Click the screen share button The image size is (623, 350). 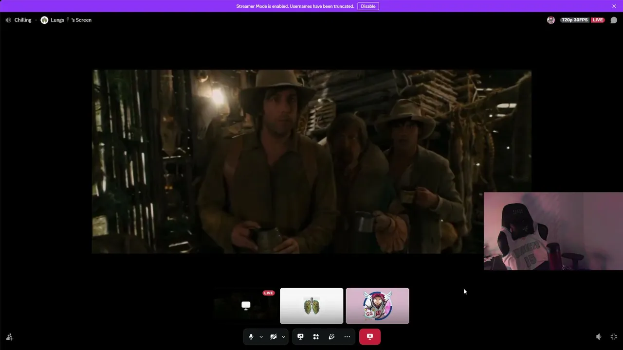click(300, 336)
